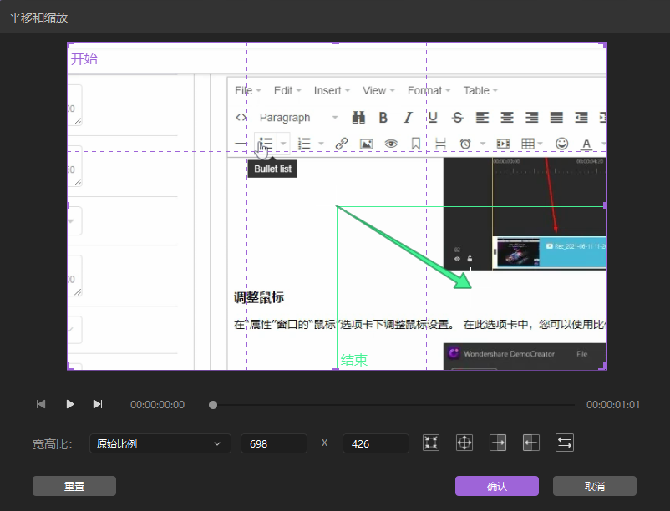Viewport: 670px width, 511px height.
Task: Click the pan left arrow icon
Action: [x=531, y=443]
